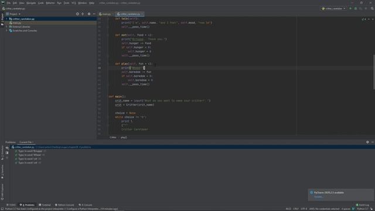Click the Debug bug icon
The height and width of the screenshot is (211, 375).
(356, 9)
